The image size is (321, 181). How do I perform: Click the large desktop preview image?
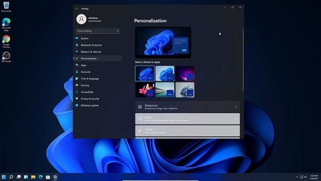163,42
